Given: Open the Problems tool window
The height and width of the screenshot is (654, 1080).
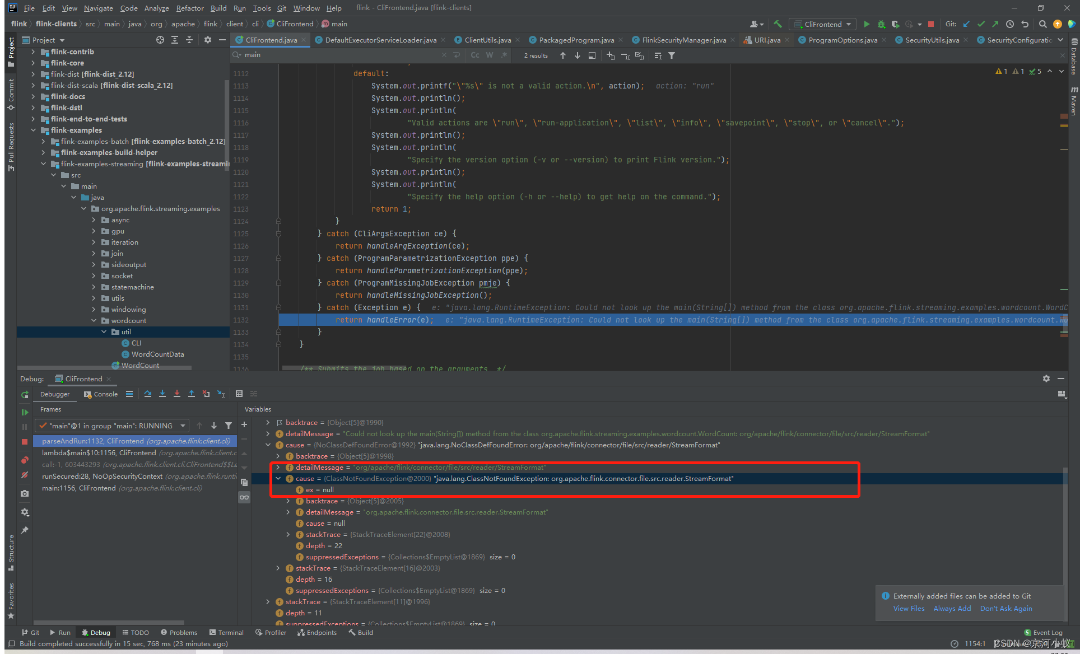Looking at the screenshot, I should (x=179, y=633).
